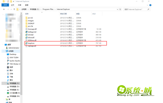Select the ielowutil application icon
The image size is (163, 103).
(26, 37)
